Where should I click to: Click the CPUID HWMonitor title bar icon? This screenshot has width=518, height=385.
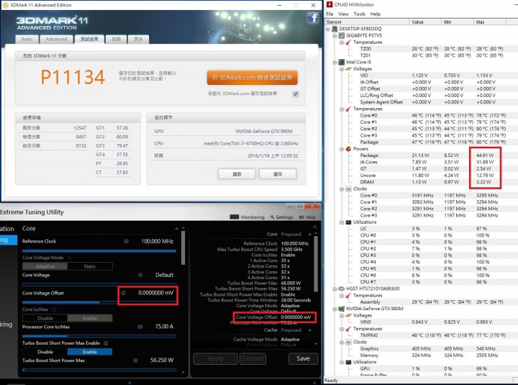[x=329, y=4]
